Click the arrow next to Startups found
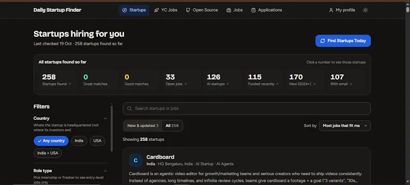This screenshot has height=185, width=410. pyautogui.click(x=69, y=84)
